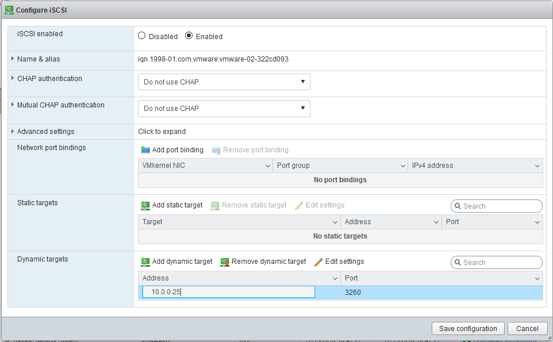The width and height of the screenshot is (553, 342).
Task: Expand the Advanced settings section
Action: coord(13,131)
